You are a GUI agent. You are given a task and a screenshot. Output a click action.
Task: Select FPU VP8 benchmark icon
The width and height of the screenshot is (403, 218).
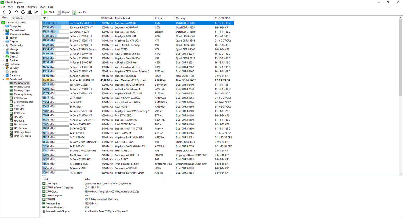click(11, 117)
